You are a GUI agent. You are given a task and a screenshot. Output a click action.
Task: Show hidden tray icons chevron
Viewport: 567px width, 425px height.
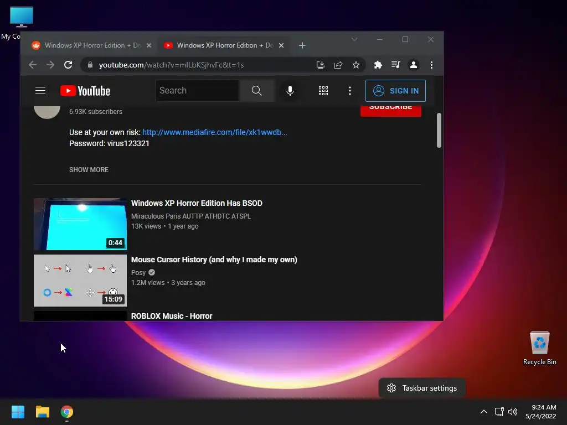pyautogui.click(x=484, y=412)
